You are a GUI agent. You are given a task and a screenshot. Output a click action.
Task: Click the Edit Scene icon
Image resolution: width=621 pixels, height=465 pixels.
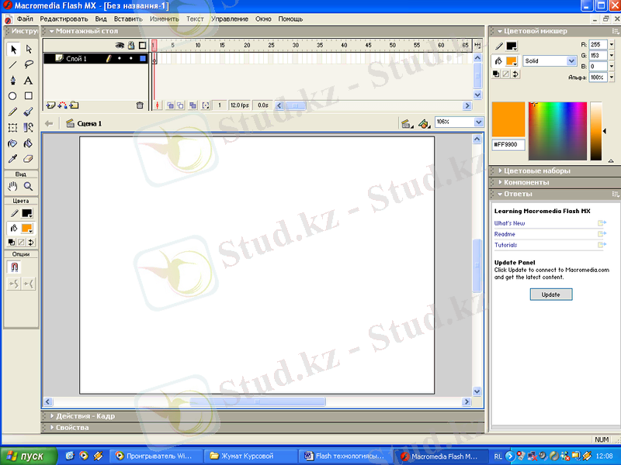pyautogui.click(x=406, y=124)
